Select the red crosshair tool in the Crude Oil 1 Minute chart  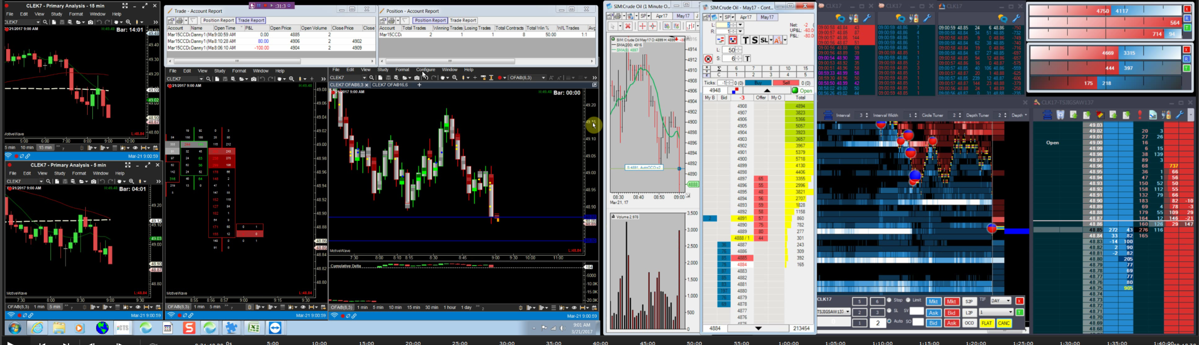pyautogui.click(x=642, y=27)
